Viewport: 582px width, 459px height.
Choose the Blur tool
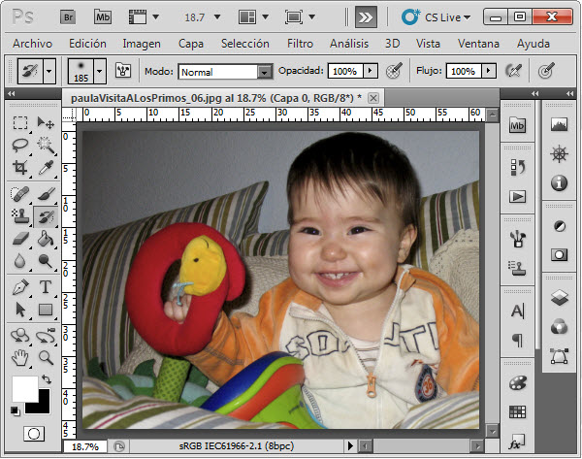click(x=20, y=261)
